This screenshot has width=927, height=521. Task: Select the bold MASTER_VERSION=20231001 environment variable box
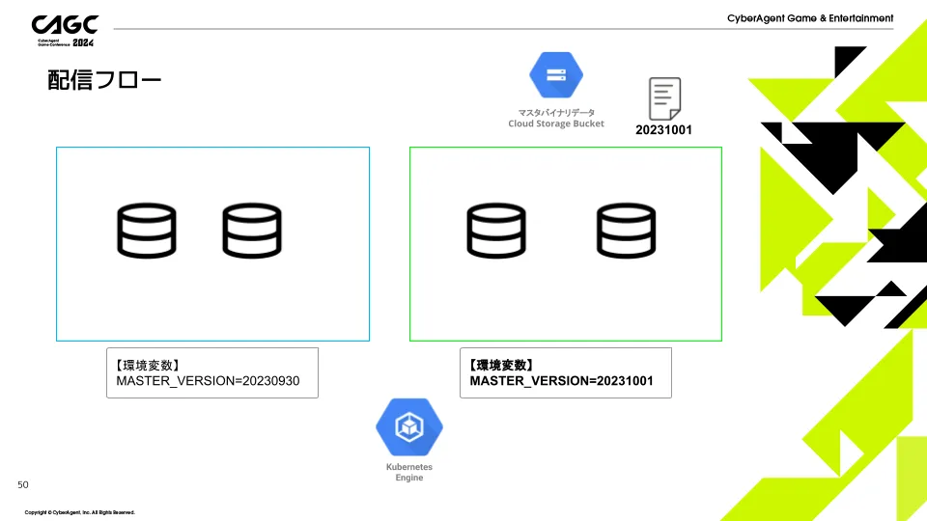point(565,372)
